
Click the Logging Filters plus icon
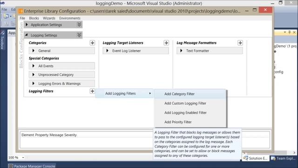[x=92, y=91]
